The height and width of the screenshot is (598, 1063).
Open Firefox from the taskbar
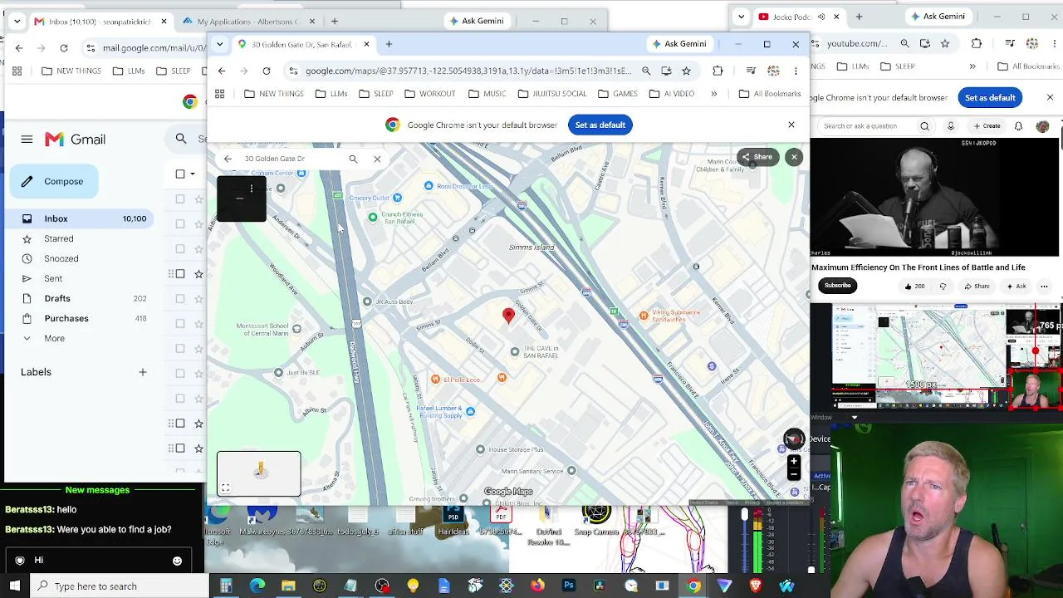(537, 586)
